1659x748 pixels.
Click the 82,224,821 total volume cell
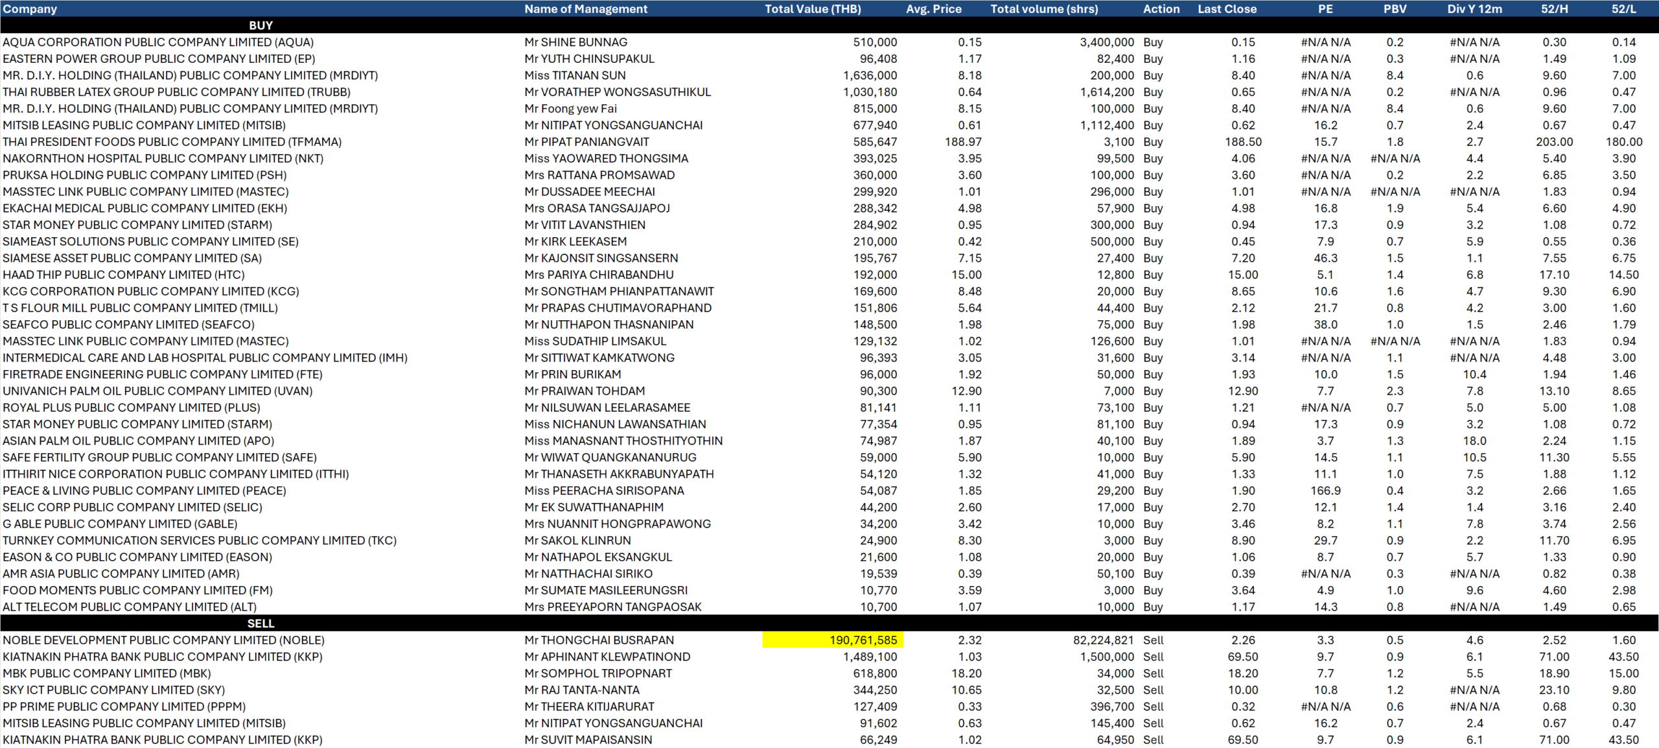[x=1103, y=640]
